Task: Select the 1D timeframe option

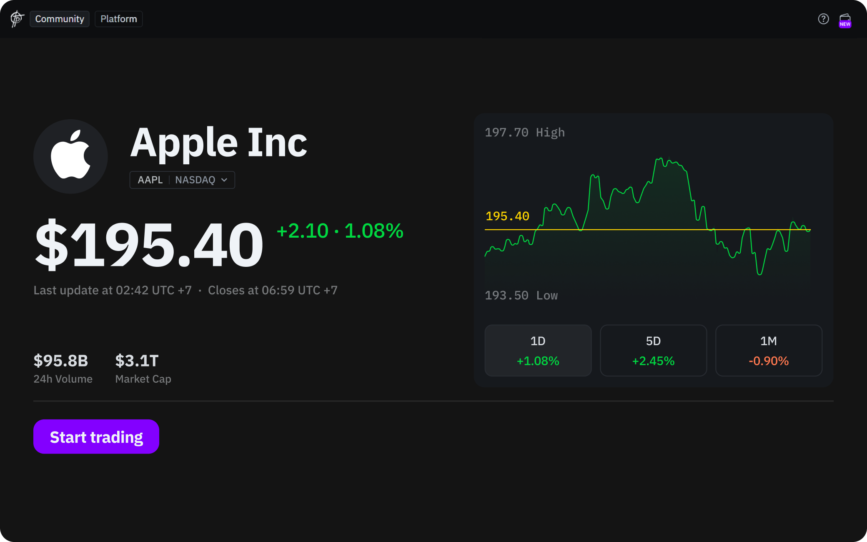Action: point(538,350)
